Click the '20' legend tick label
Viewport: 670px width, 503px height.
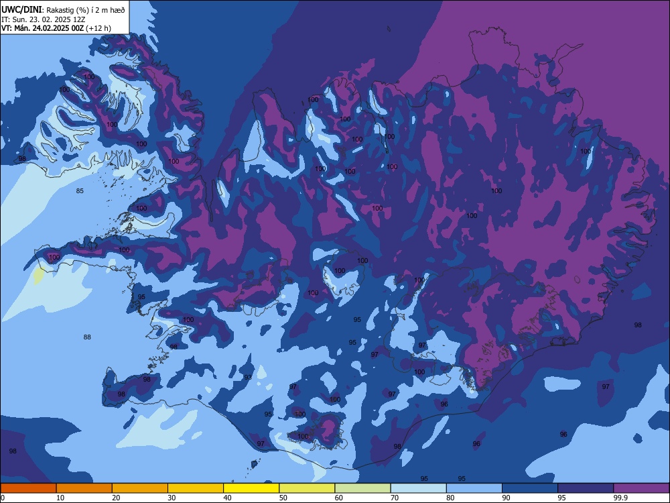(116, 498)
